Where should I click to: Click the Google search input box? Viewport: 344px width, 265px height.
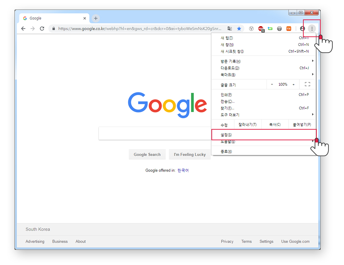pyautogui.click(x=154, y=133)
